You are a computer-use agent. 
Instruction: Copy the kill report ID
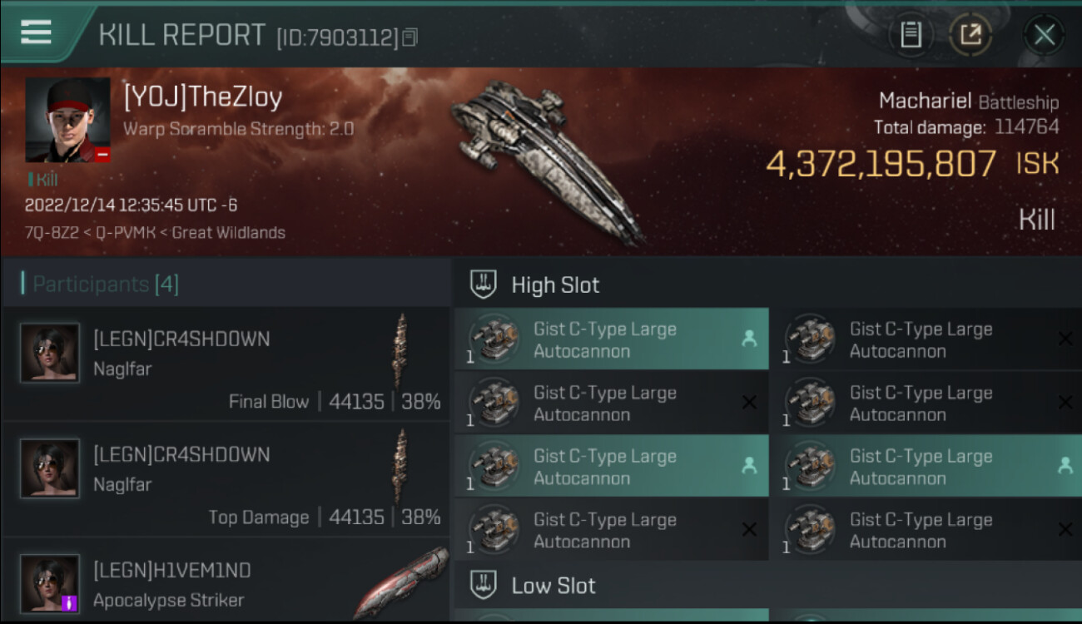click(409, 37)
